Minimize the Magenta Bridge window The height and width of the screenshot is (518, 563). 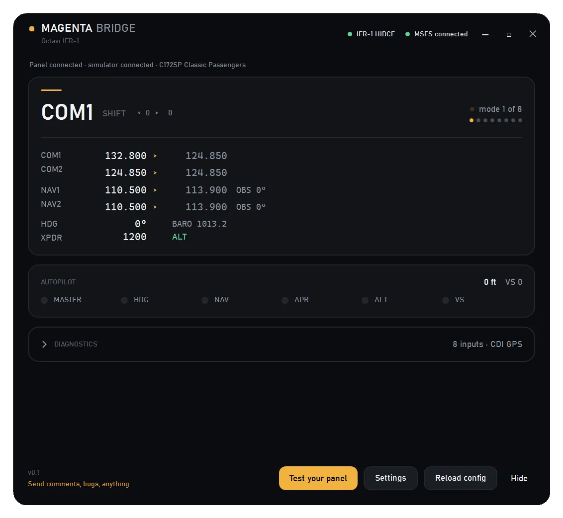coord(485,34)
